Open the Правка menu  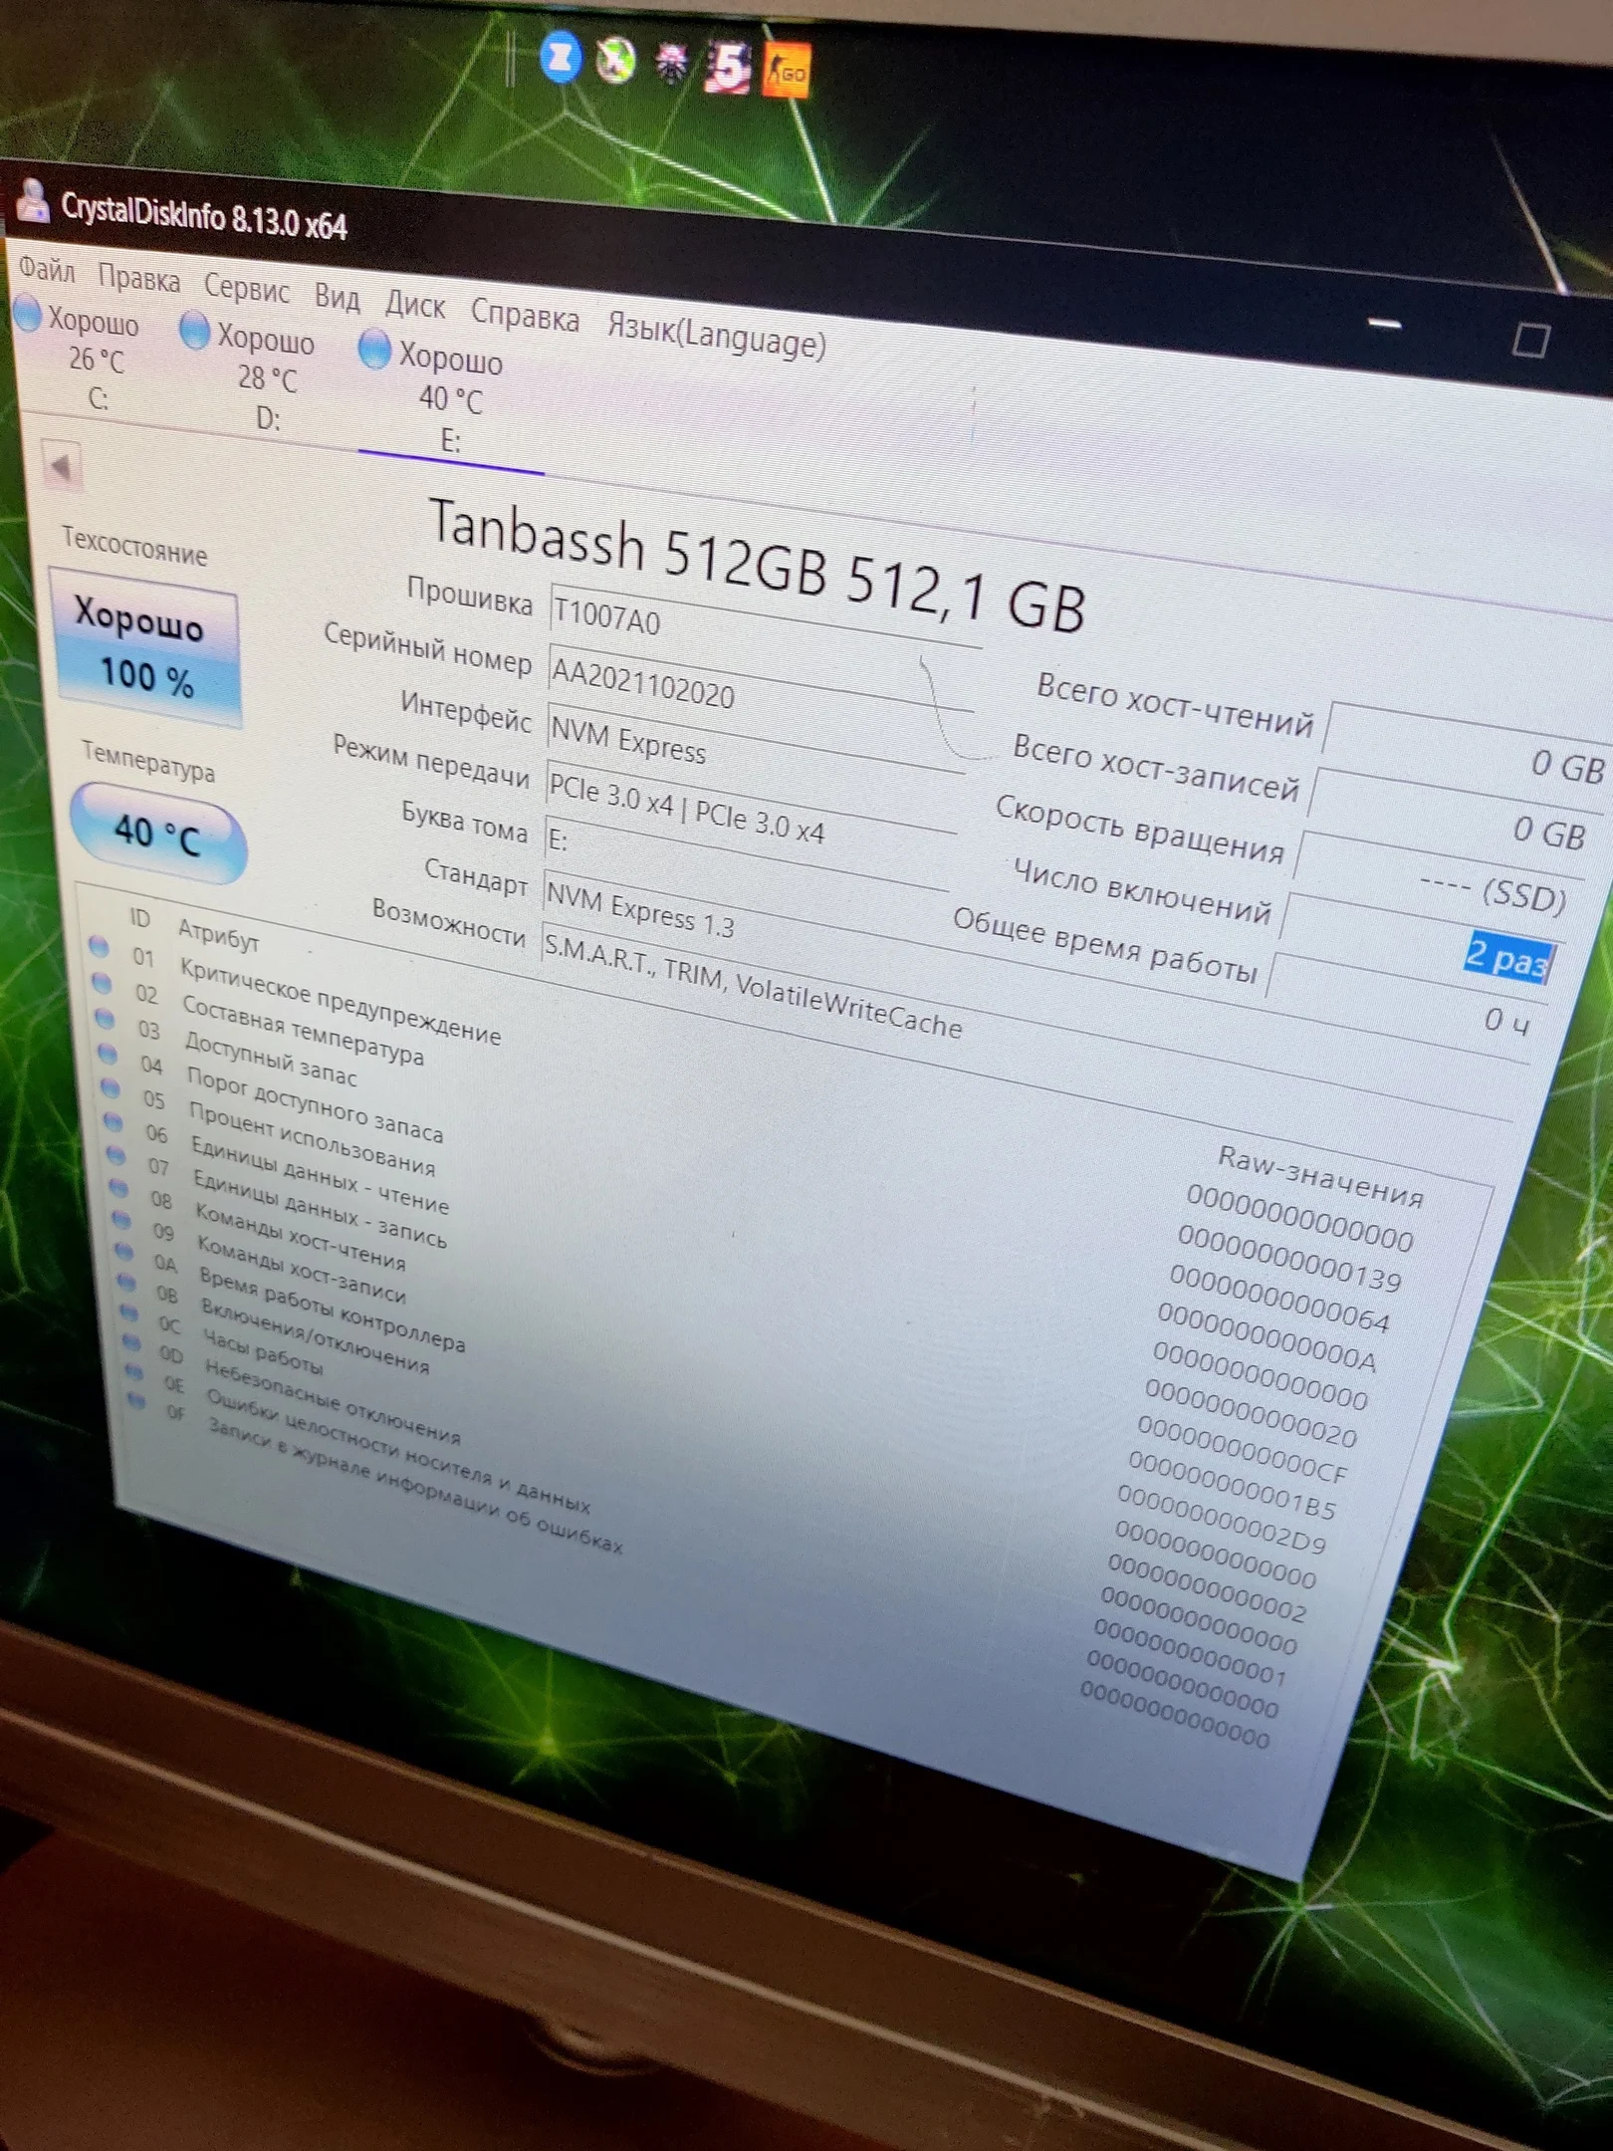[x=138, y=279]
